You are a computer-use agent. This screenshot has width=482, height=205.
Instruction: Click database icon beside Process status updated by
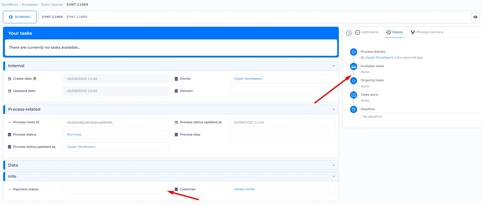(x=10, y=147)
